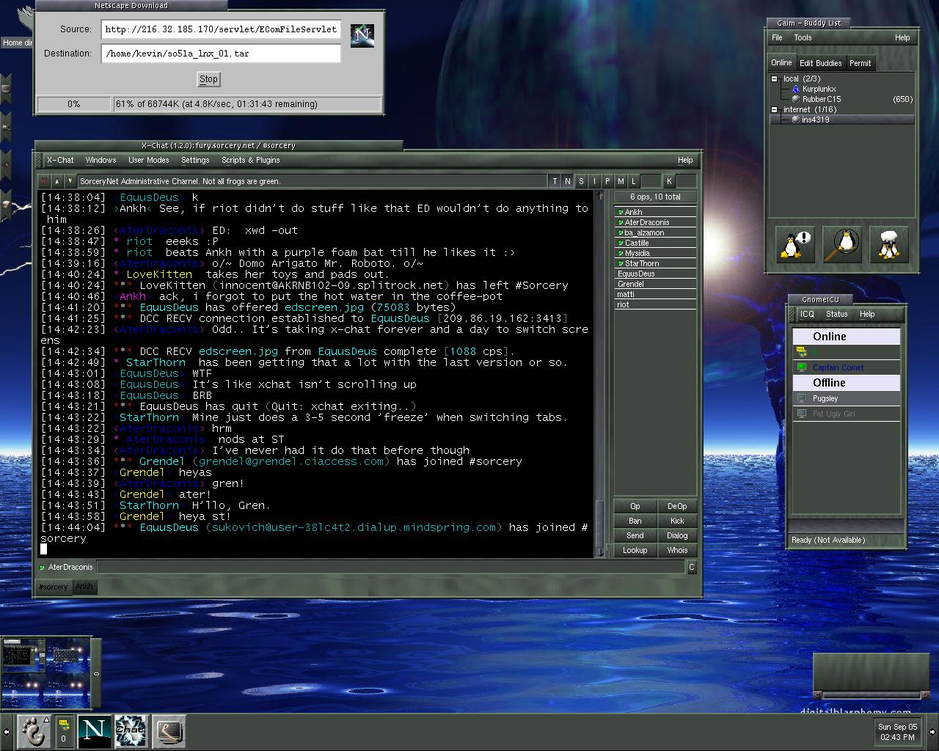Click the X-Chat message input field
Image resolution: width=939 pixels, height=751 pixels.
coord(391,567)
